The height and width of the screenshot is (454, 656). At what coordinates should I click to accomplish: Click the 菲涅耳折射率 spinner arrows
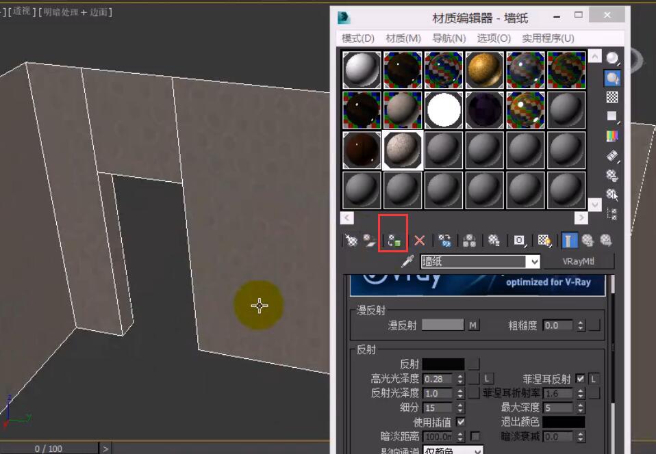(580, 393)
